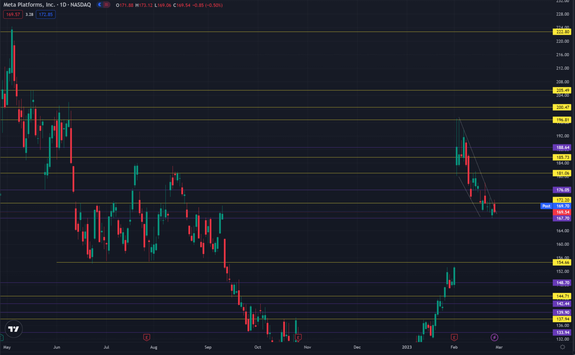The image size is (575, 355).
Task: Click the Dec label on time axis
Action: [x=357, y=346]
